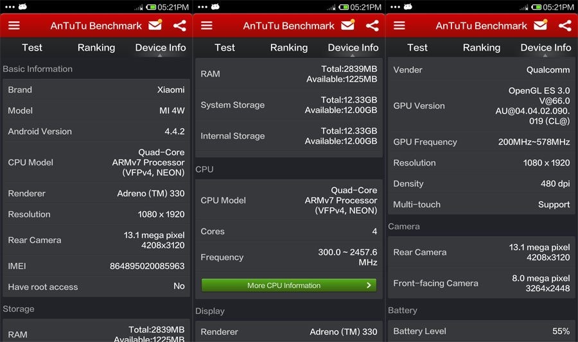Tap the share icon in middle screen
This screenshot has height=342, width=578.
pos(372,26)
